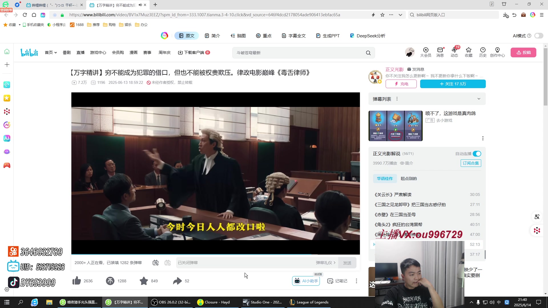Select the 唠点别的 tab

click(409, 179)
